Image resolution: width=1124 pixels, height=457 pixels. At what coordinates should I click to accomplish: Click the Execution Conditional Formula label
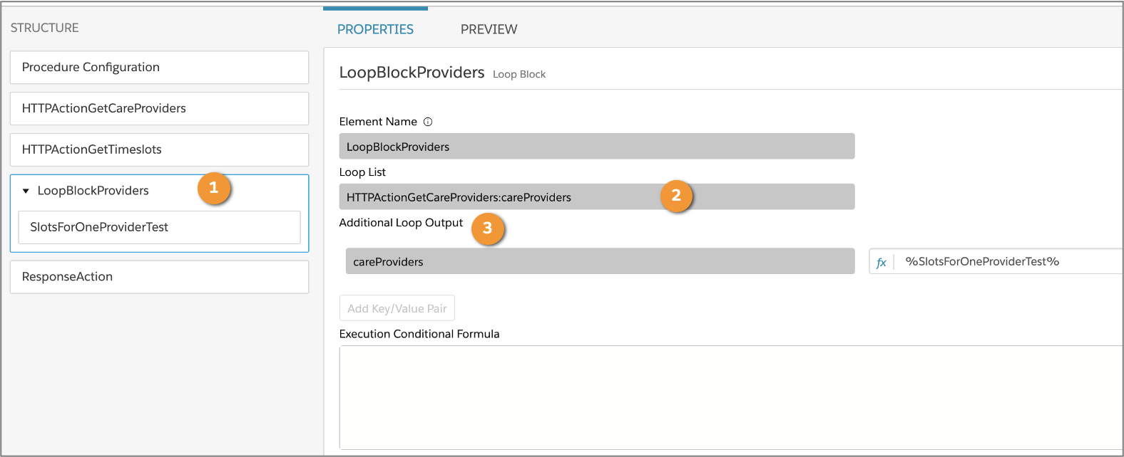[419, 334]
